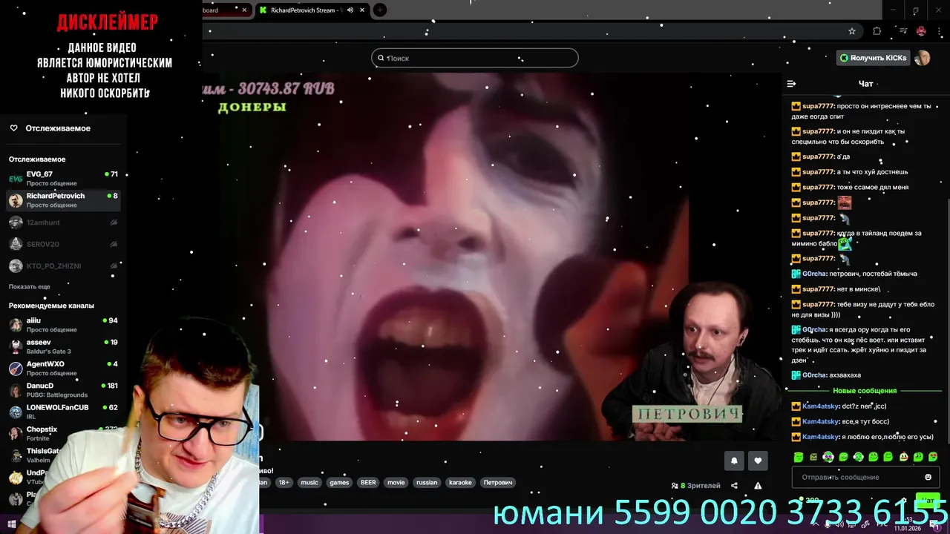Open recommended channel AgentWXO
This screenshot has height=534, width=950.
[63, 369]
